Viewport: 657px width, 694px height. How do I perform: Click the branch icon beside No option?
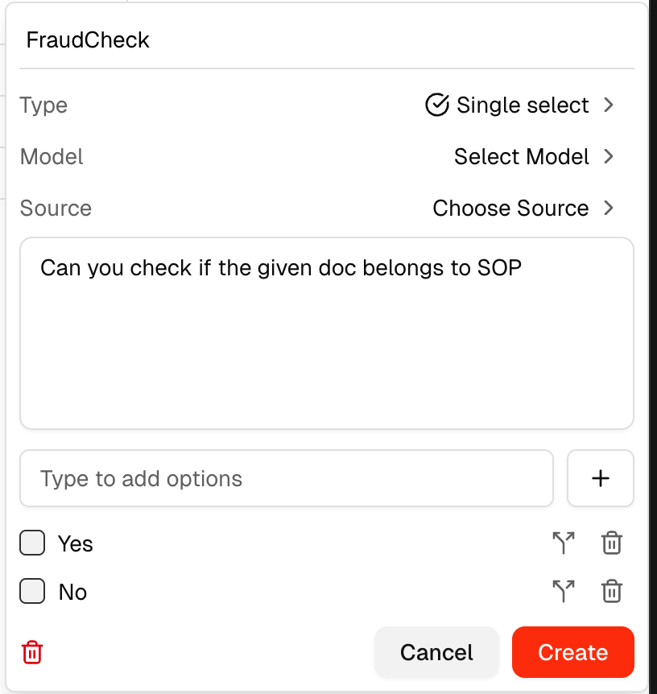tap(564, 592)
